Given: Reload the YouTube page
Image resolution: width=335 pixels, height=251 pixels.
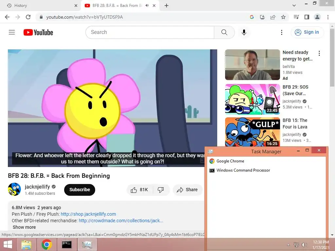Looking at the screenshot, I should point(28,17).
